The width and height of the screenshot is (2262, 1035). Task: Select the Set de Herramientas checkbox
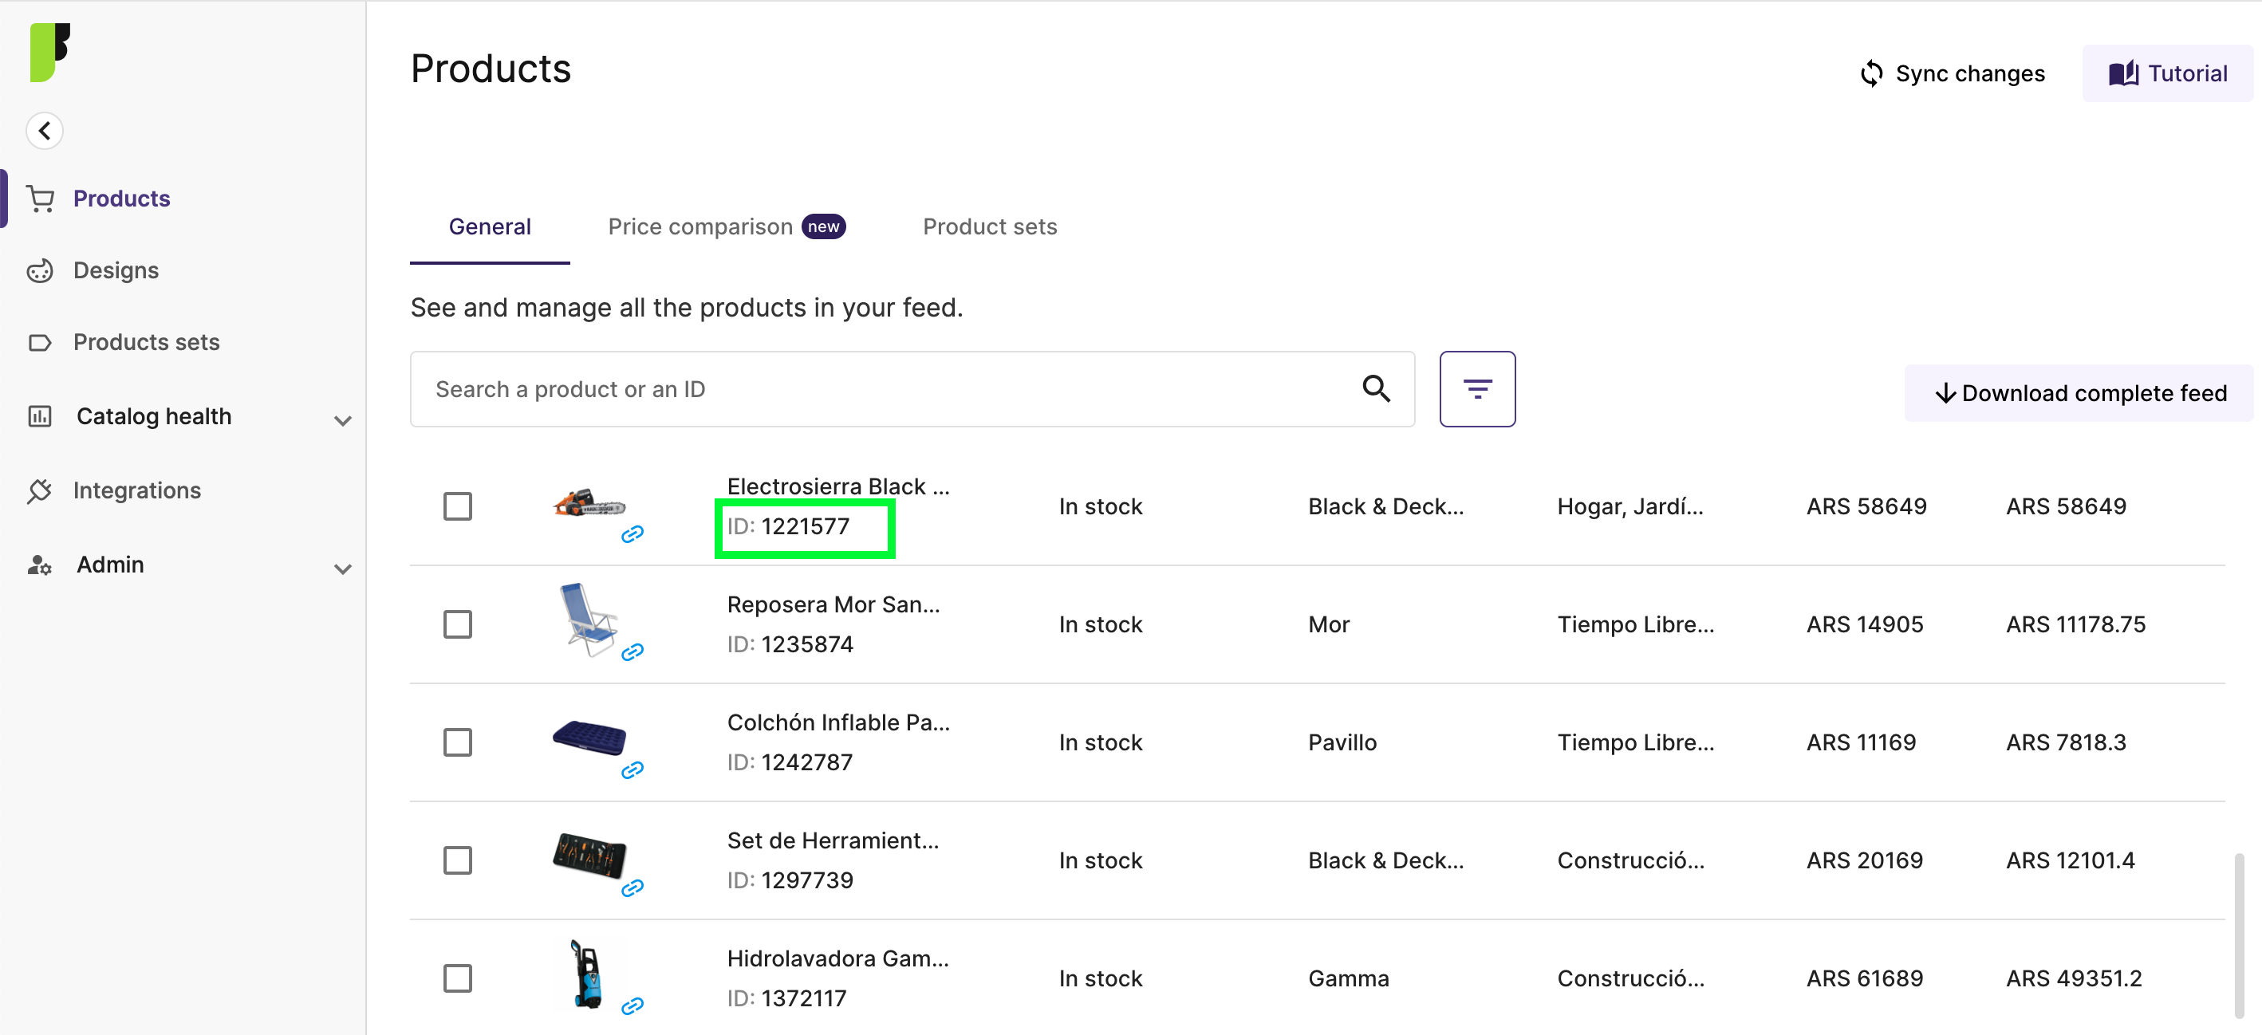[458, 860]
